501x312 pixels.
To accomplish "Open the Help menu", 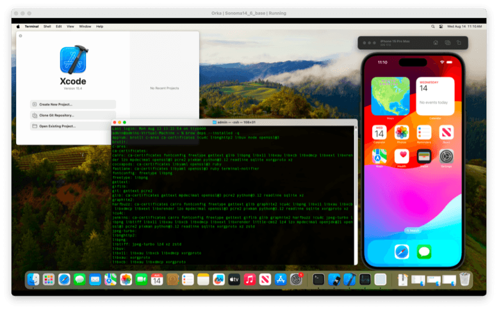I will (100, 26).
